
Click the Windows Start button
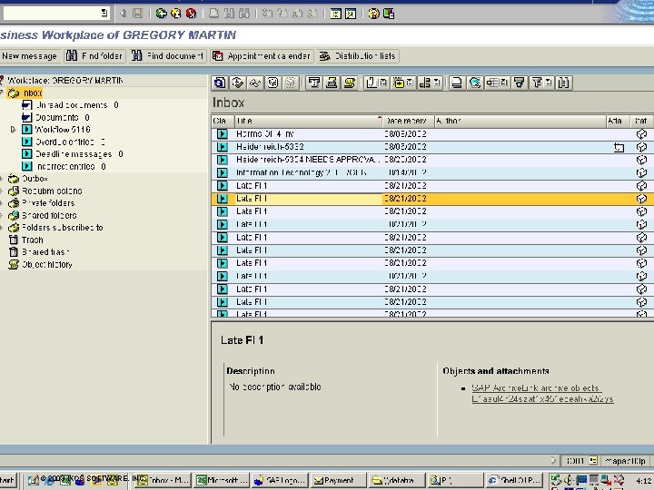coord(7,480)
